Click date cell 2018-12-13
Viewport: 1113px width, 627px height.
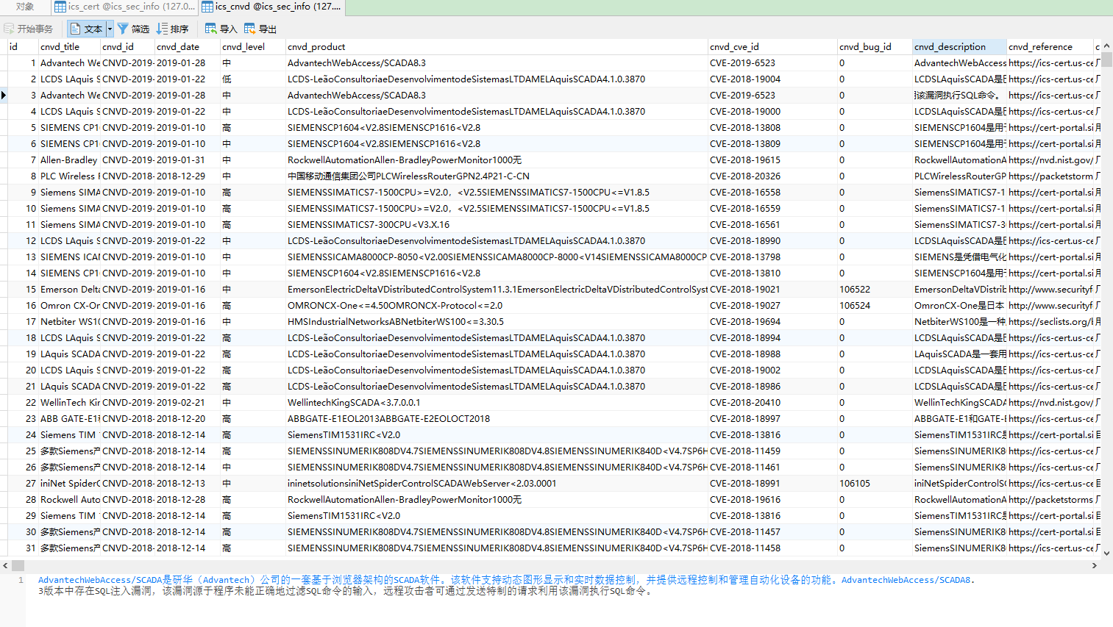point(188,483)
